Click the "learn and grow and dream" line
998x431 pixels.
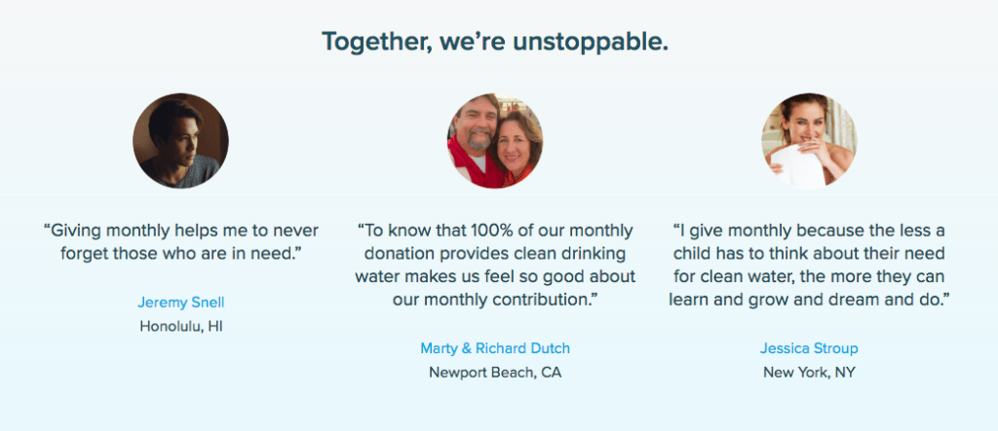[x=809, y=301]
